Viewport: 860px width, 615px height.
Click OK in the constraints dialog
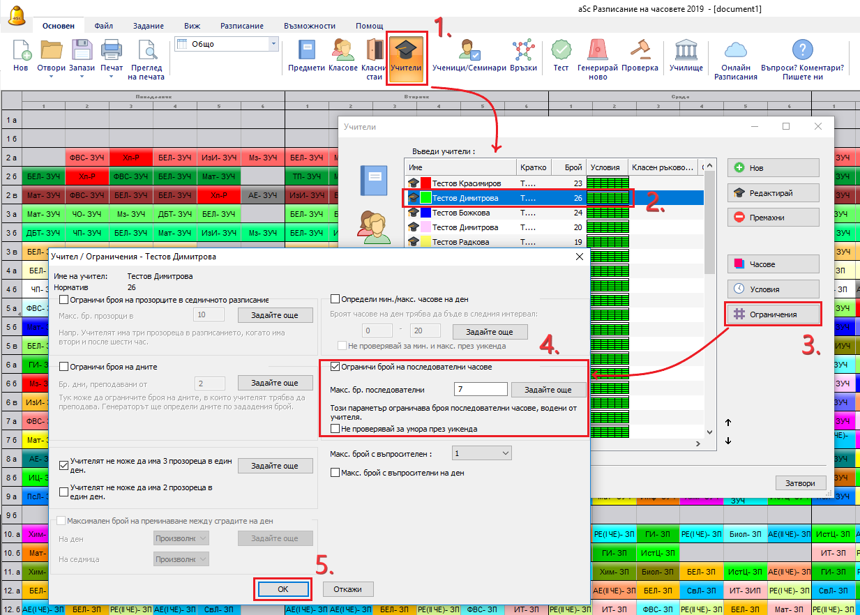[x=282, y=589]
